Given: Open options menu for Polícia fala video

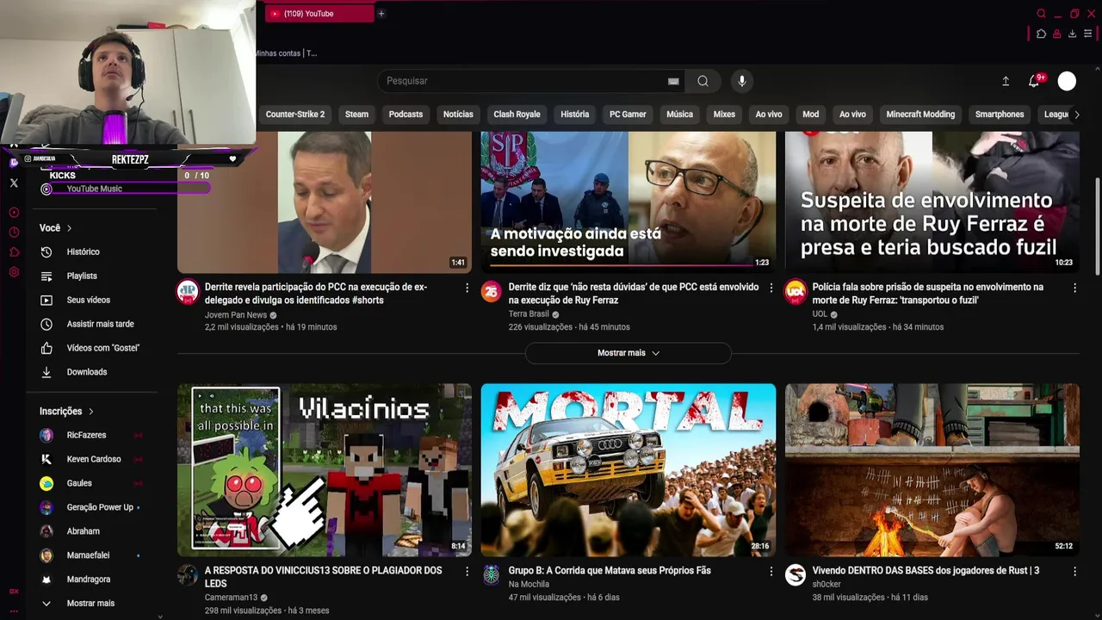Looking at the screenshot, I should click(1074, 288).
